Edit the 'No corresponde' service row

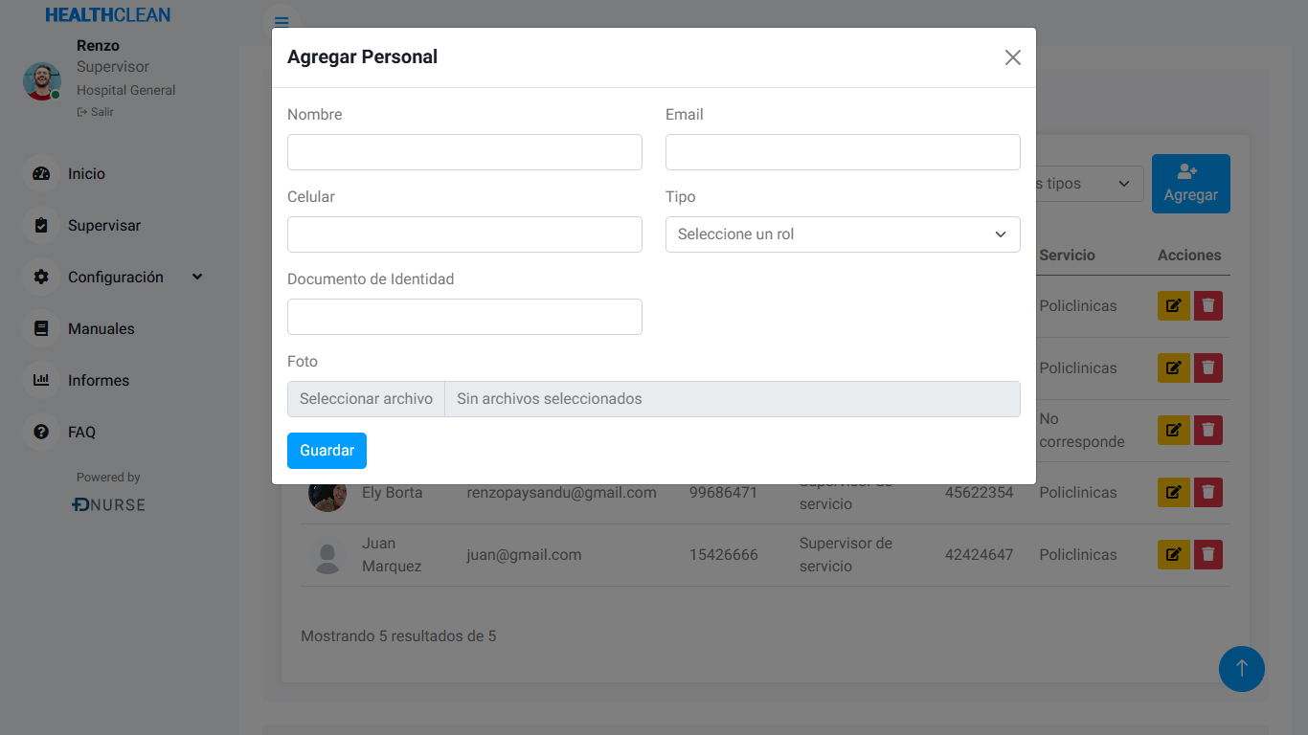click(1174, 431)
